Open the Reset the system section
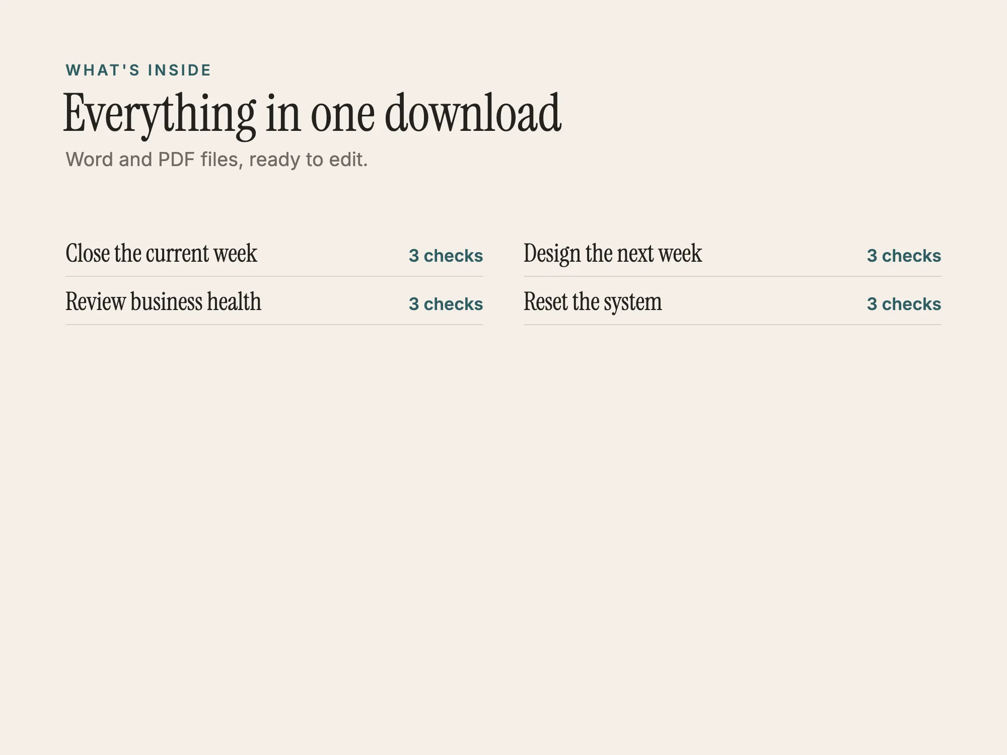The image size is (1007, 755). click(733, 301)
